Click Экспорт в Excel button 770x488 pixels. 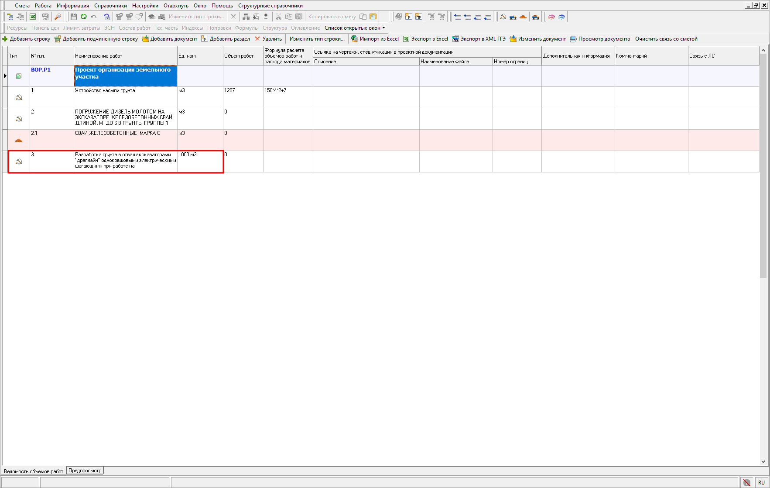pyautogui.click(x=425, y=39)
